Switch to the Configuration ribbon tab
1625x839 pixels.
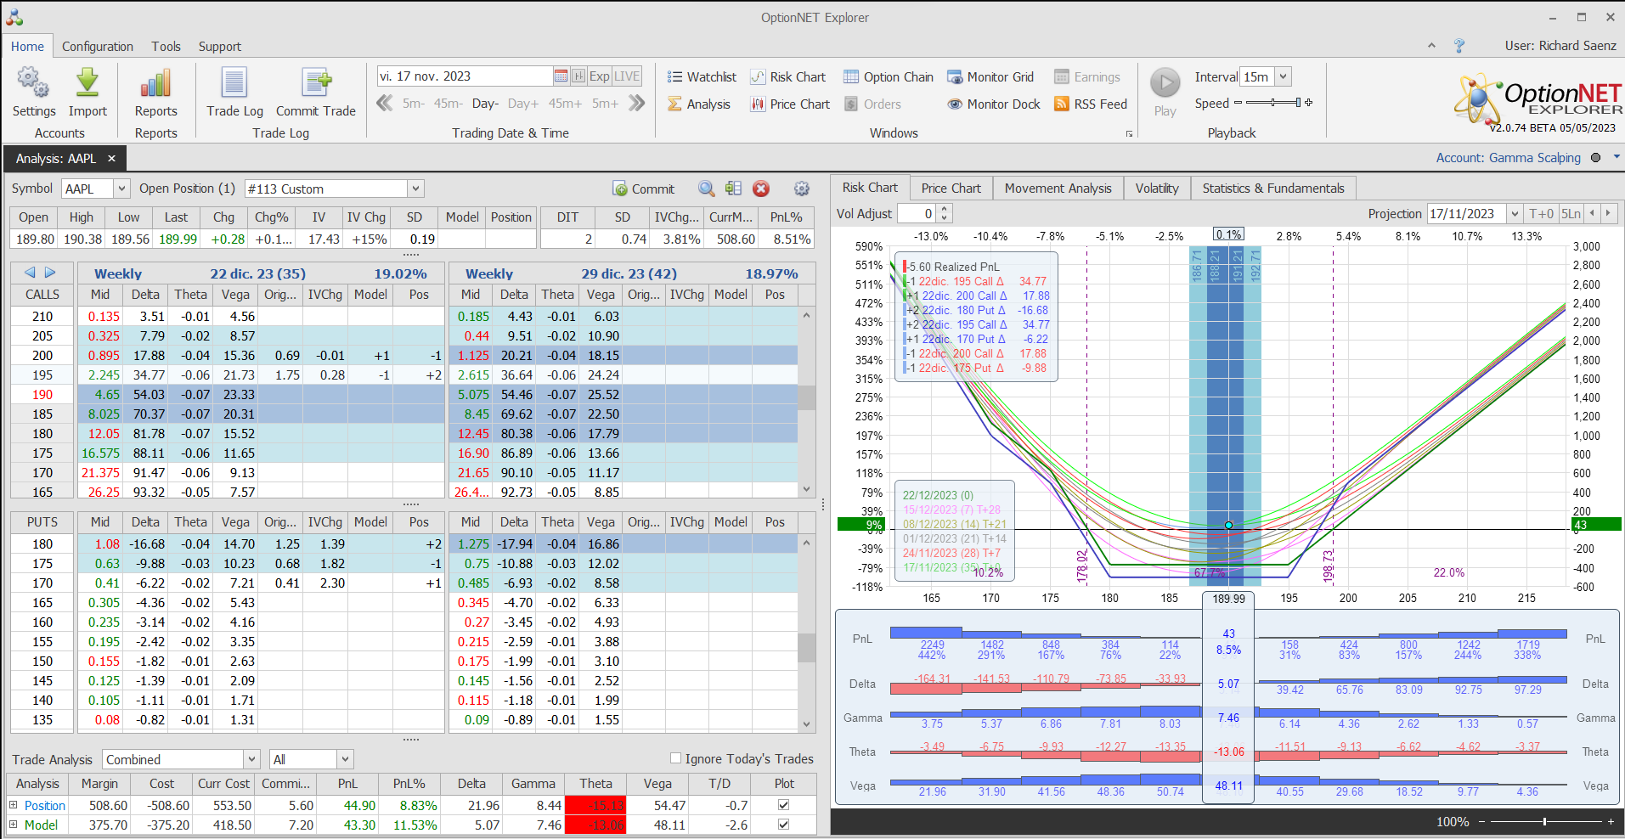(98, 47)
